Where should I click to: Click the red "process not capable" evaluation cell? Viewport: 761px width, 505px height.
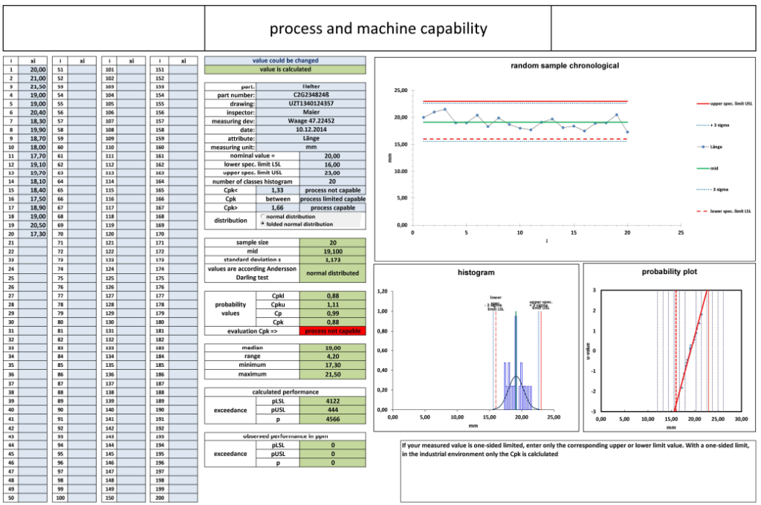[333, 330]
